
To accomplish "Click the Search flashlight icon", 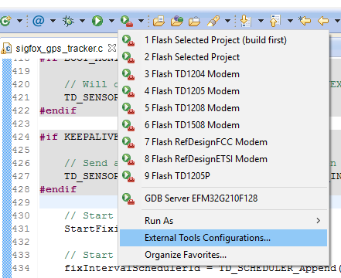I will pos(213,21).
